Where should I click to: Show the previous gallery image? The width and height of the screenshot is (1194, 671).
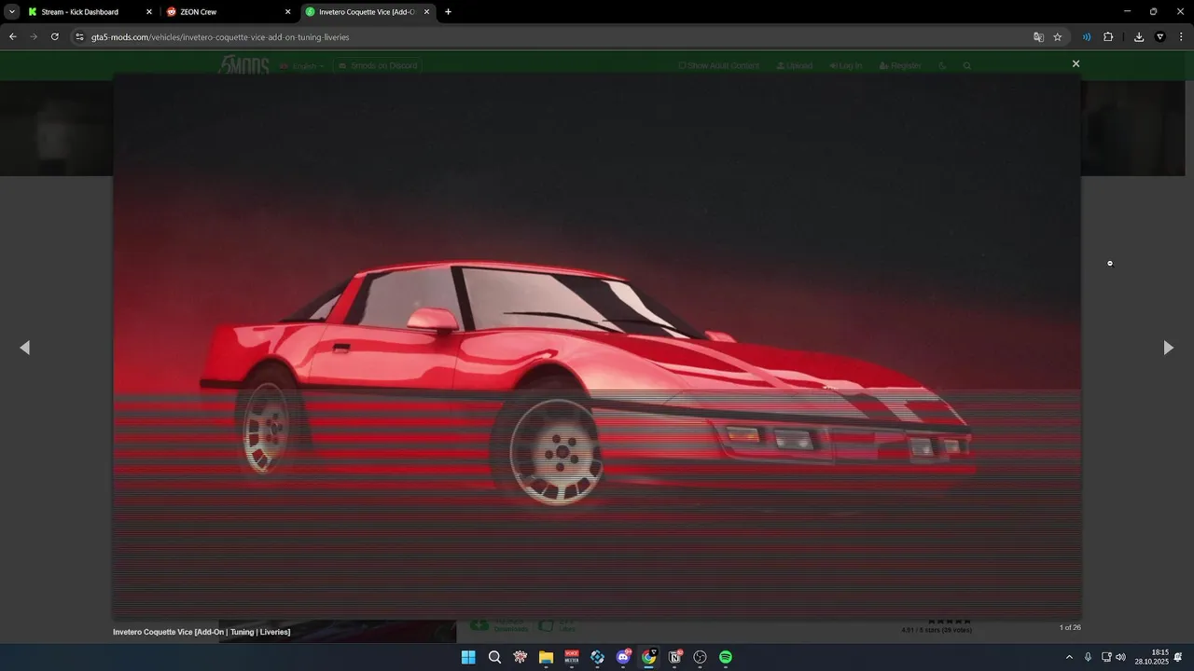coord(25,348)
